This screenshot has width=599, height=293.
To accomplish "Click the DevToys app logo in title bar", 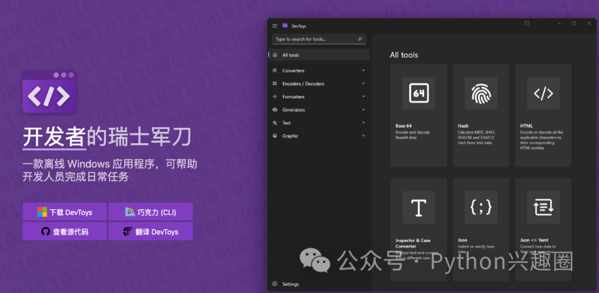I will (x=285, y=26).
